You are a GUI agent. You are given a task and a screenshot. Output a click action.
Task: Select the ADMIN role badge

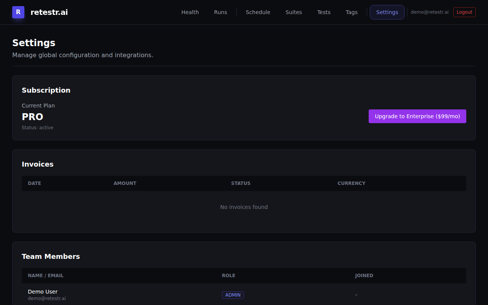233,295
